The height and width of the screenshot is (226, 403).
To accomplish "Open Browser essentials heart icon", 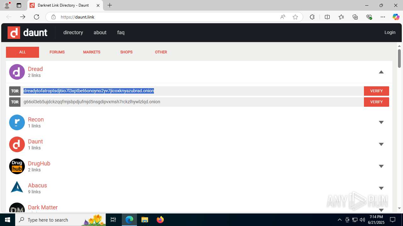I will 369,17.
